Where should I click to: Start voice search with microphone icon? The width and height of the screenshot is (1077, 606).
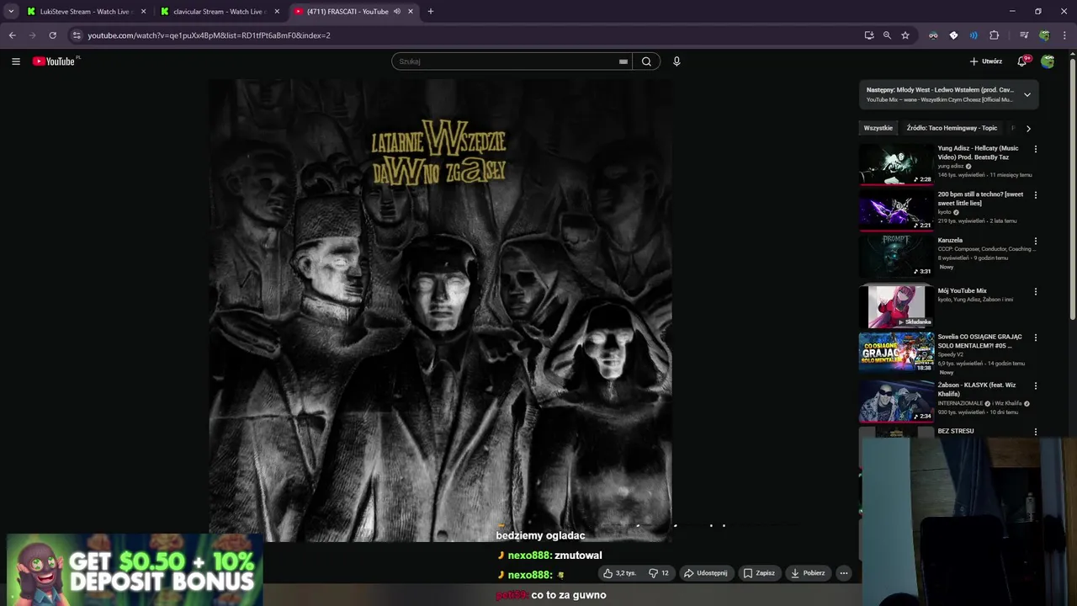point(676,61)
